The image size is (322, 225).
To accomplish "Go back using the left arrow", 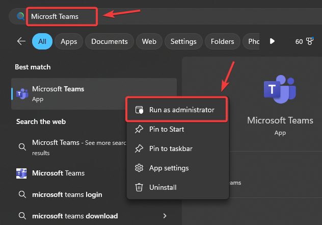I will pyautogui.click(x=21, y=41).
